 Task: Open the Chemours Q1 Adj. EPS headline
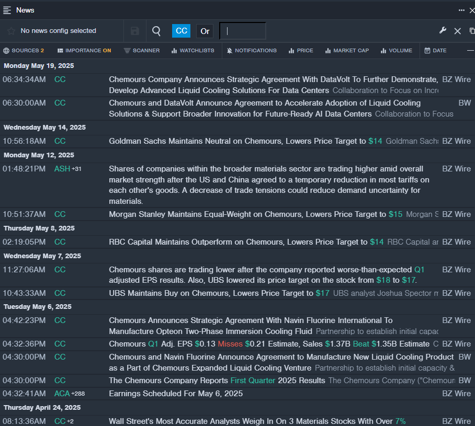coord(269,344)
